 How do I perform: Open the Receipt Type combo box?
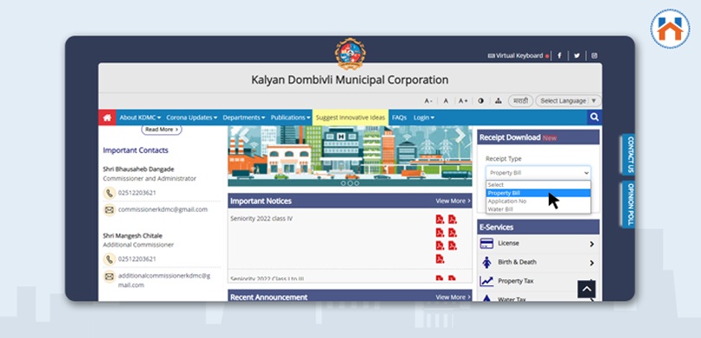[x=537, y=173]
